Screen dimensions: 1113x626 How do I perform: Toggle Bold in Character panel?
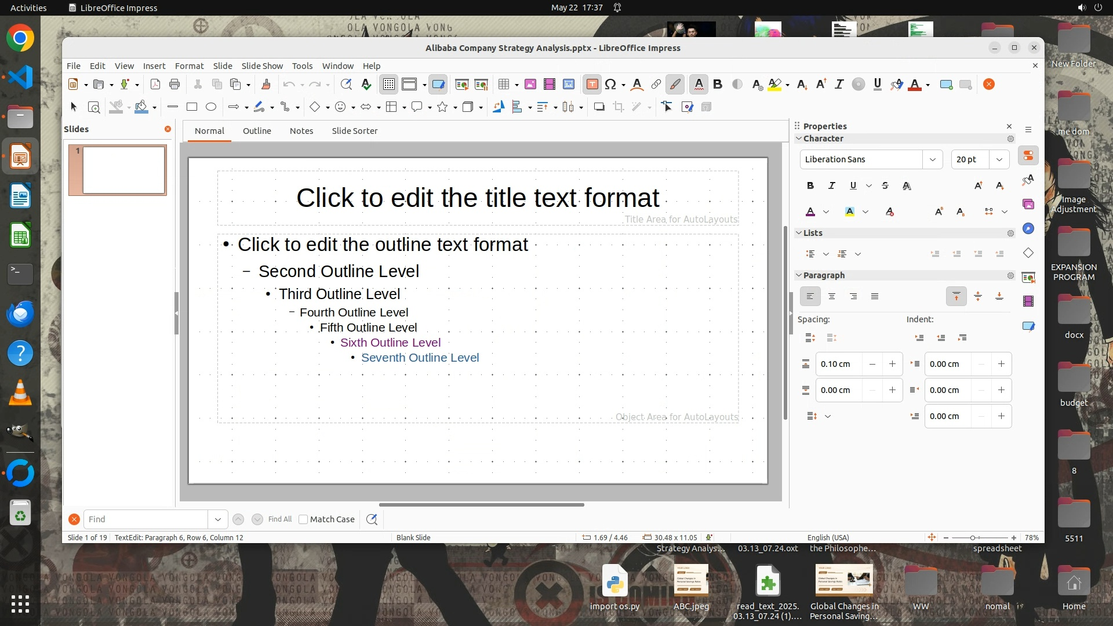click(x=810, y=186)
